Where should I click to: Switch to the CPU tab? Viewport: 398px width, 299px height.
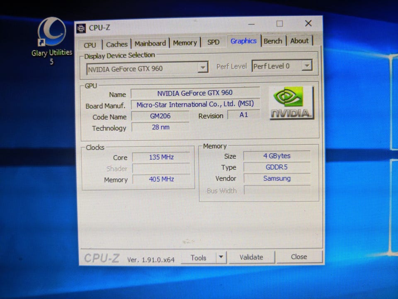point(90,45)
